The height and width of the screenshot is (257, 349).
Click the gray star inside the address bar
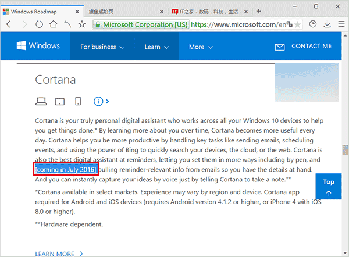tap(297, 24)
